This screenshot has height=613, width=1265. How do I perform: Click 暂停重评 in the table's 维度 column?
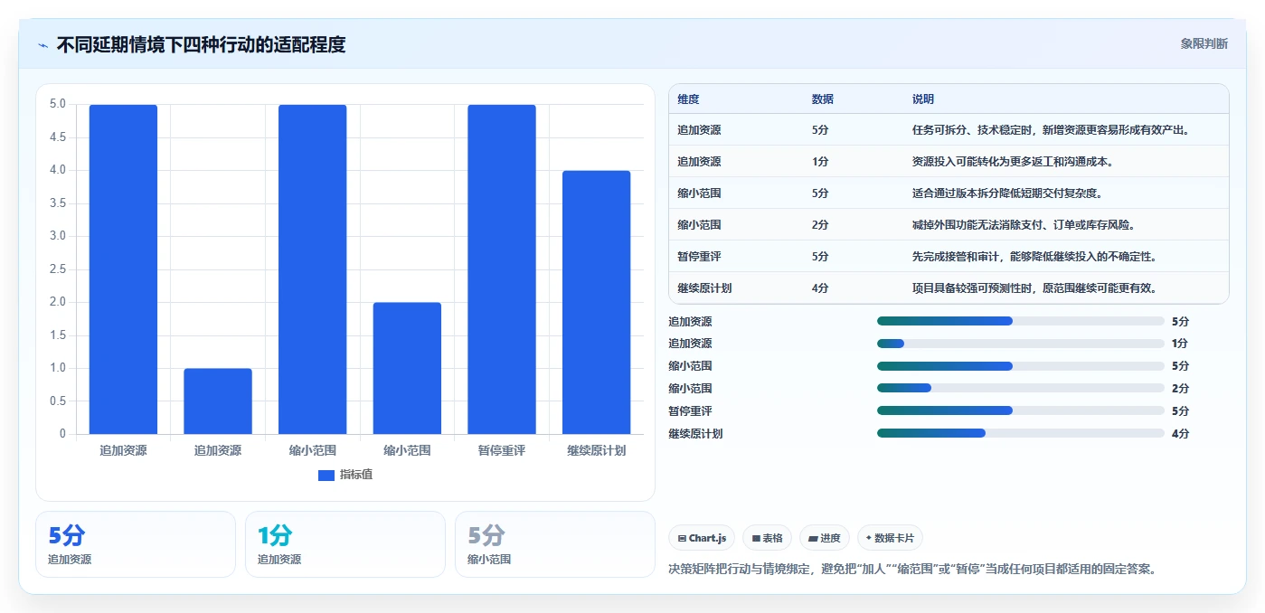pos(699,257)
